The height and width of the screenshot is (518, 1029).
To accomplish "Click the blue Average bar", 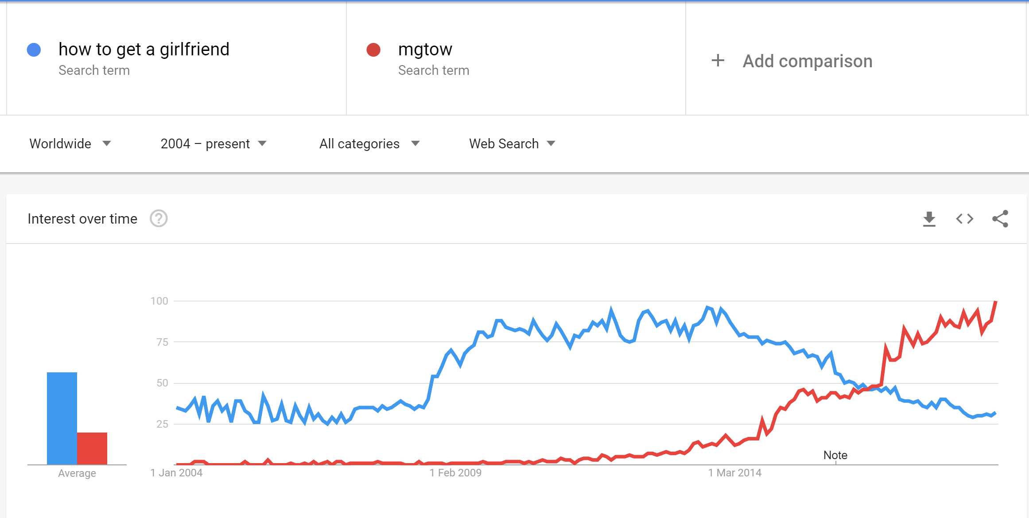I will [62, 418].
